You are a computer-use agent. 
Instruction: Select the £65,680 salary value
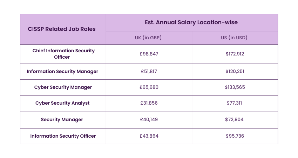tap(149, 87)
